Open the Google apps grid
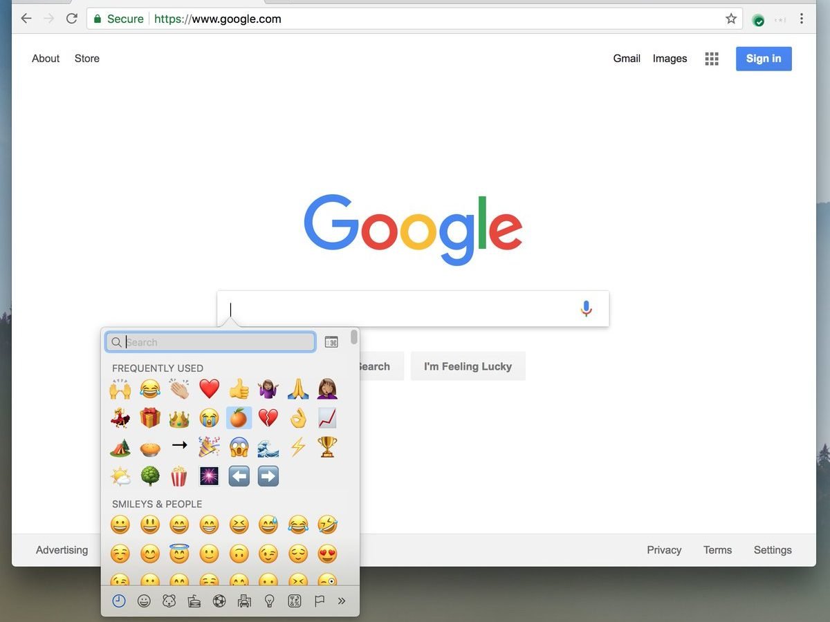The width and height of the screenshot is (830, 622). tap(712, 59)
